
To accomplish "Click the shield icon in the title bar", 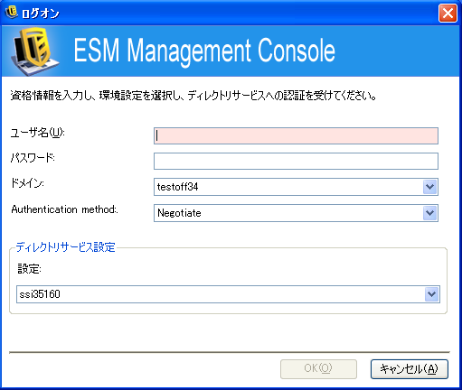I will click(x=12, y=13).
